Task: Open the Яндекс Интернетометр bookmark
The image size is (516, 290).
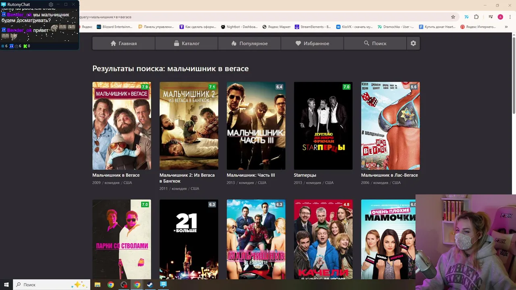Action: pos(478,27)
